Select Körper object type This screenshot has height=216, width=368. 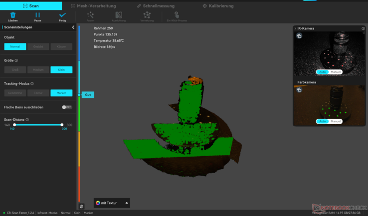[61, 46]
